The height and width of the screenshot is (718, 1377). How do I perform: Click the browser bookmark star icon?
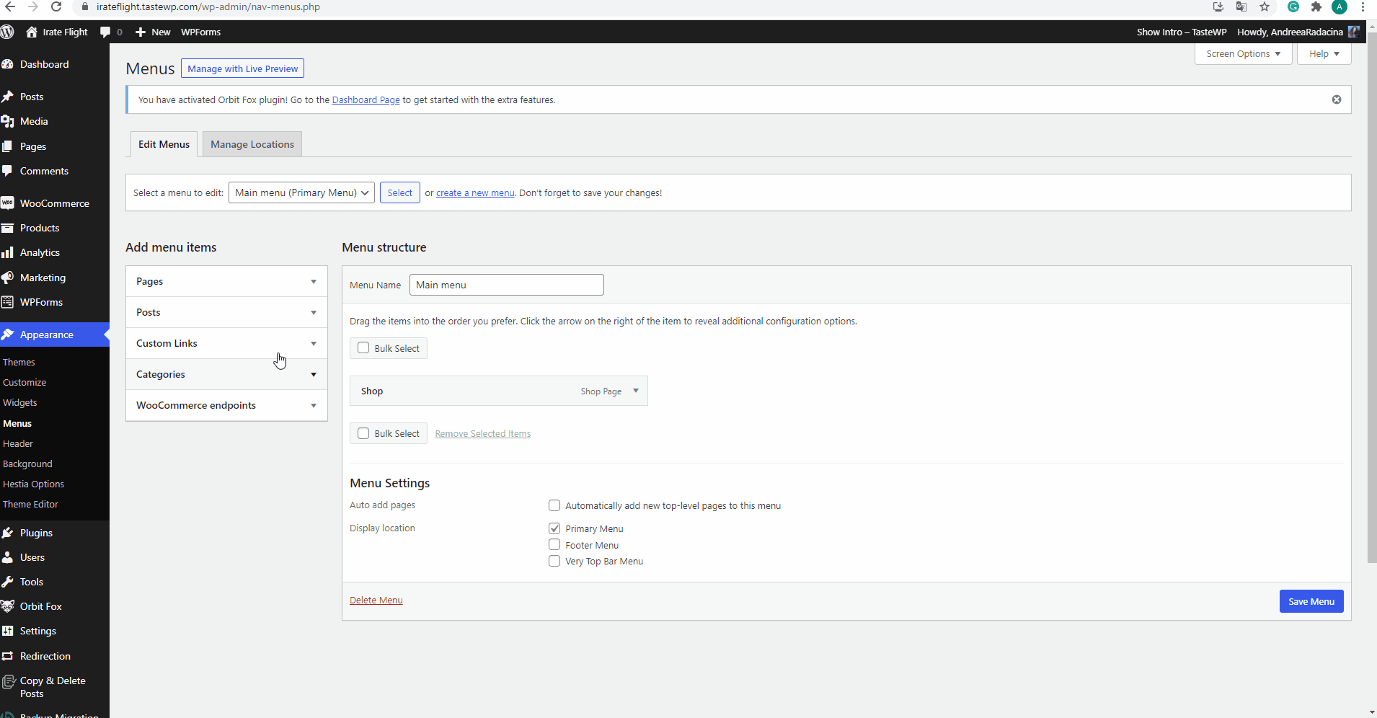(x=1265, y=7)
